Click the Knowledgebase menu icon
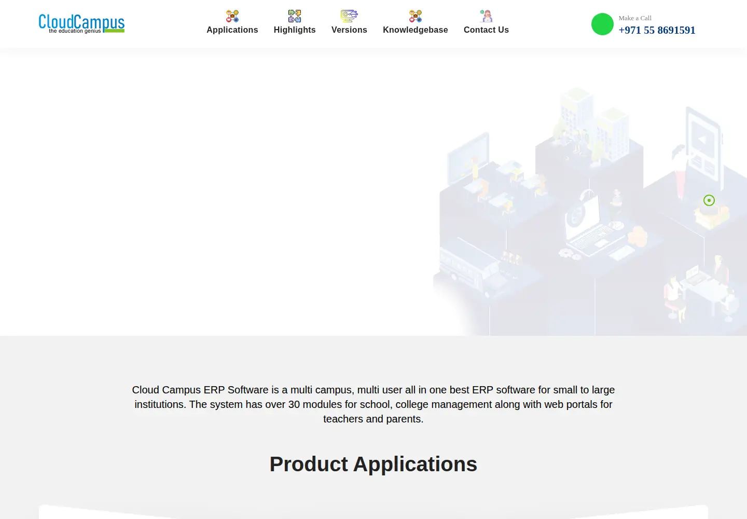Viewport: 747px width, 519px height. coord(416,16)
